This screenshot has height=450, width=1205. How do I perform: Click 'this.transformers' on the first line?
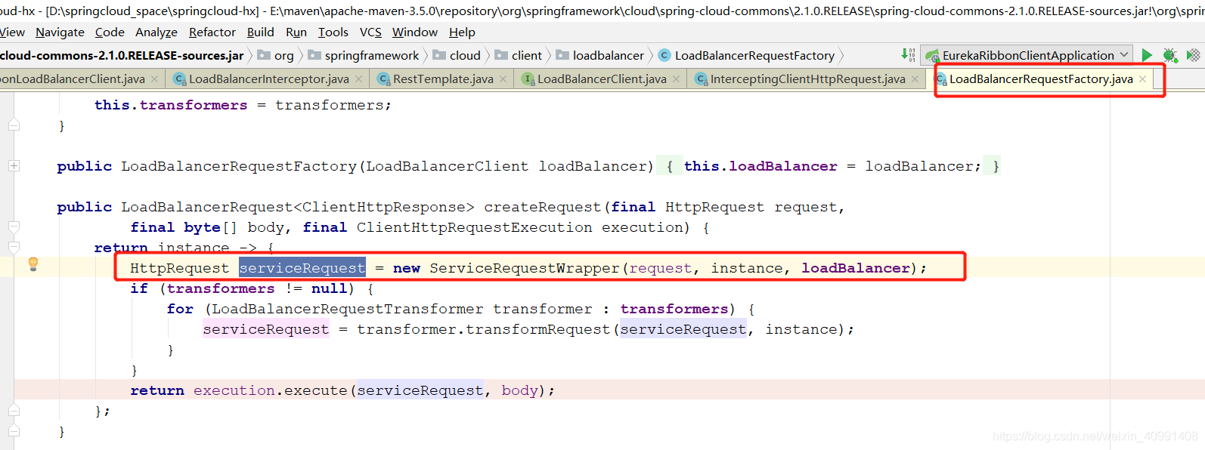(171, 105)
